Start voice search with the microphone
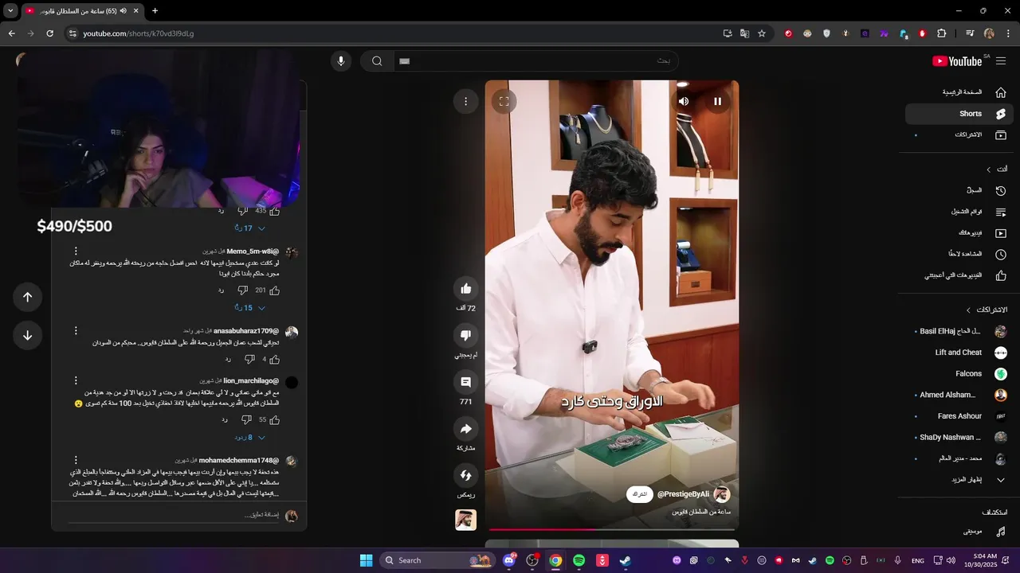 click(341, 61)
